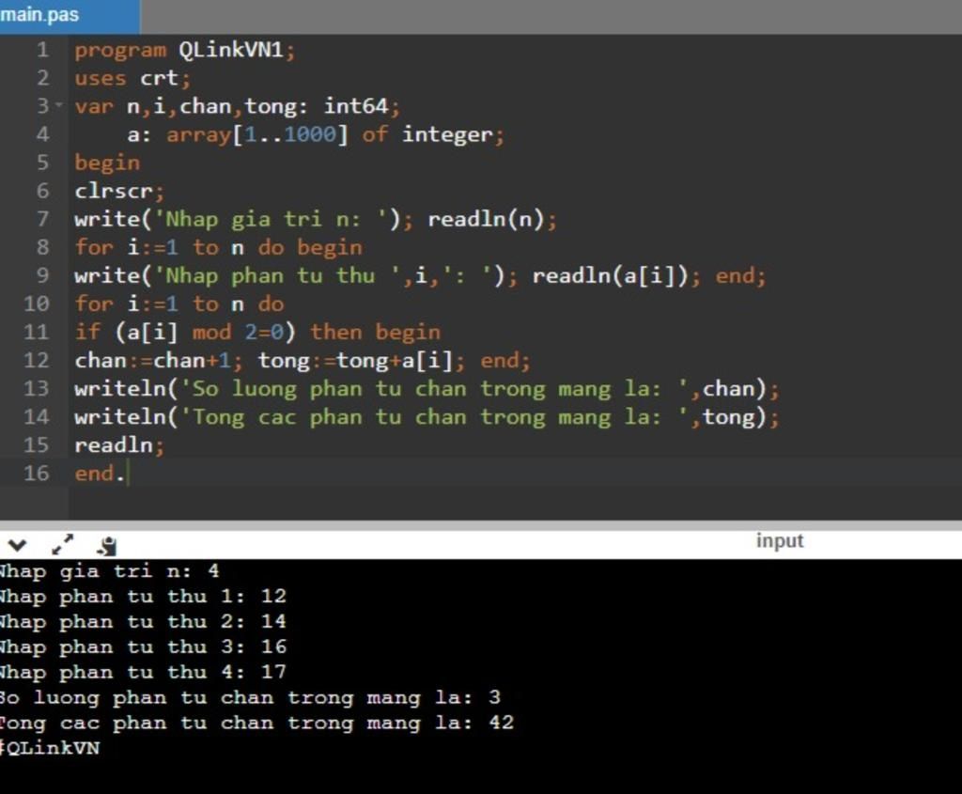
Task: Click console output 'Tong cac phan tu chan ... 42'
Action: [x=256, y=723]
